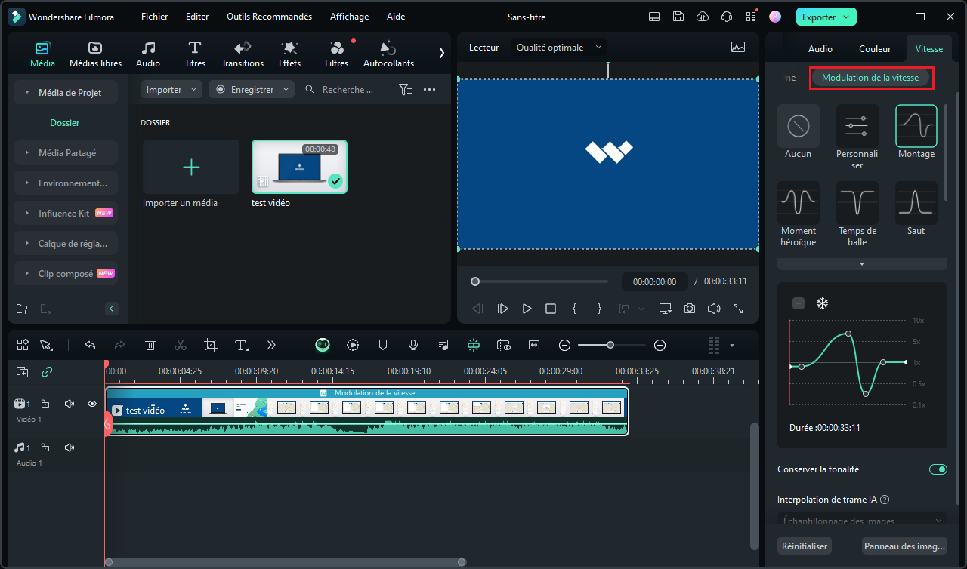Viewport: 967px width, 569px height.
Task: Click the player snapshot image view icon
Action: point(738,47)
